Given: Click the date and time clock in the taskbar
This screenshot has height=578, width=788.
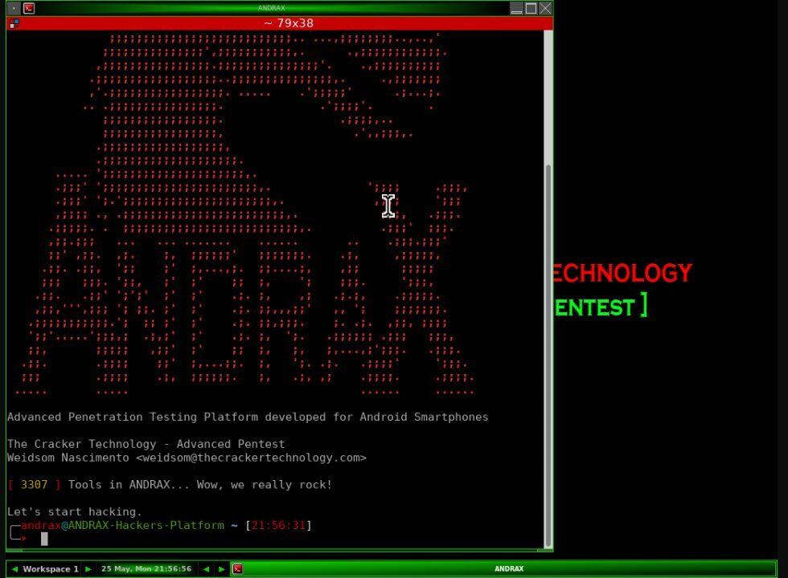Looking at the screenshot, I should [146, 568].
